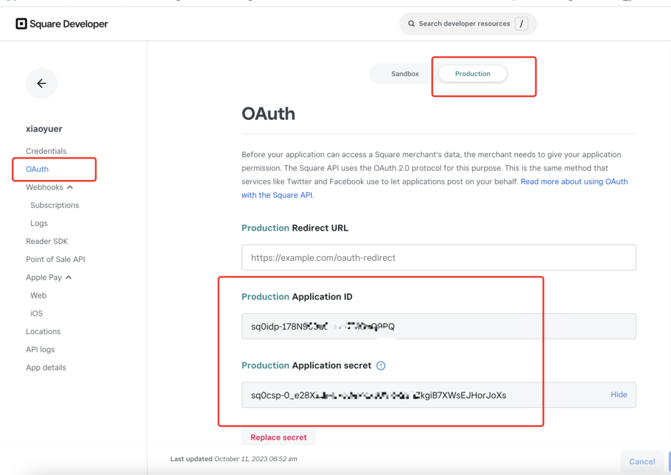Click the Square Developer logo
This screenshot has height=475, width=671.
pyautogui.click(x=62, y=24)
